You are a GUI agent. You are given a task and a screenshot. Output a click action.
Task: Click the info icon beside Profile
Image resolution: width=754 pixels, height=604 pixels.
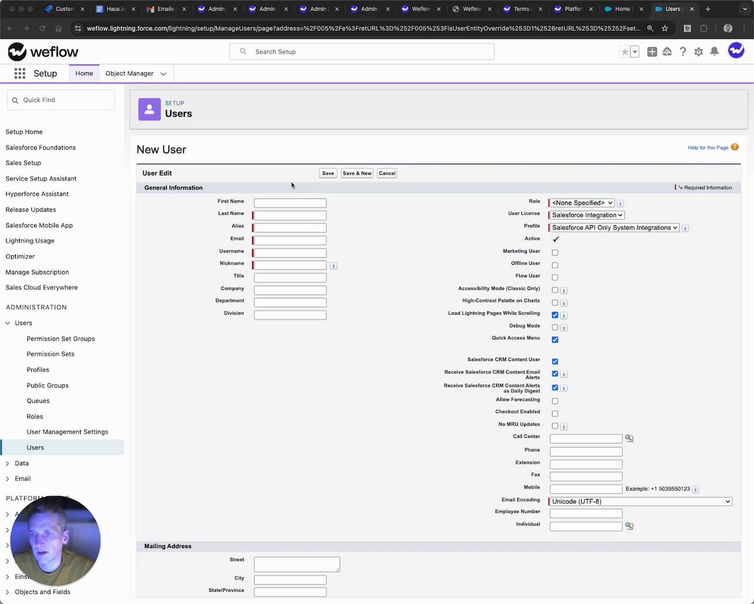point(685,228)
